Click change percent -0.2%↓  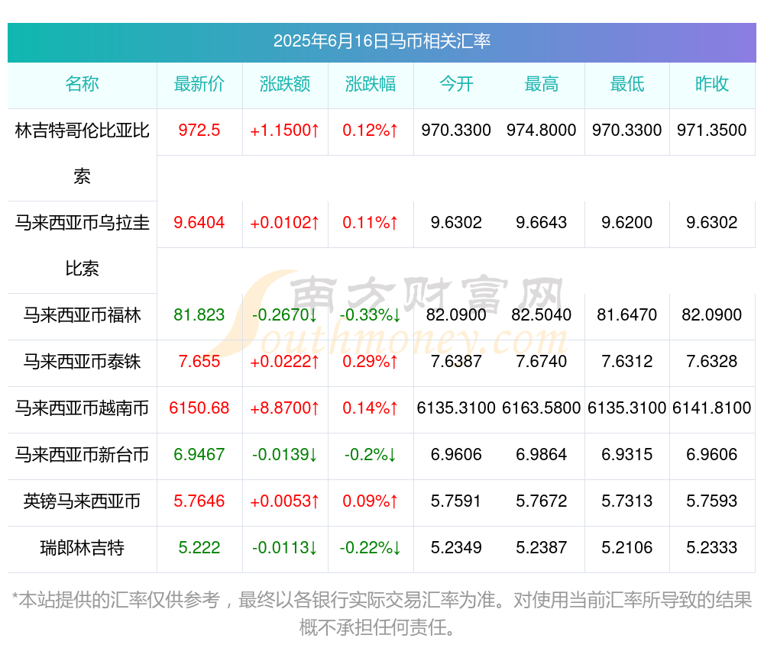tap(371, 455)
